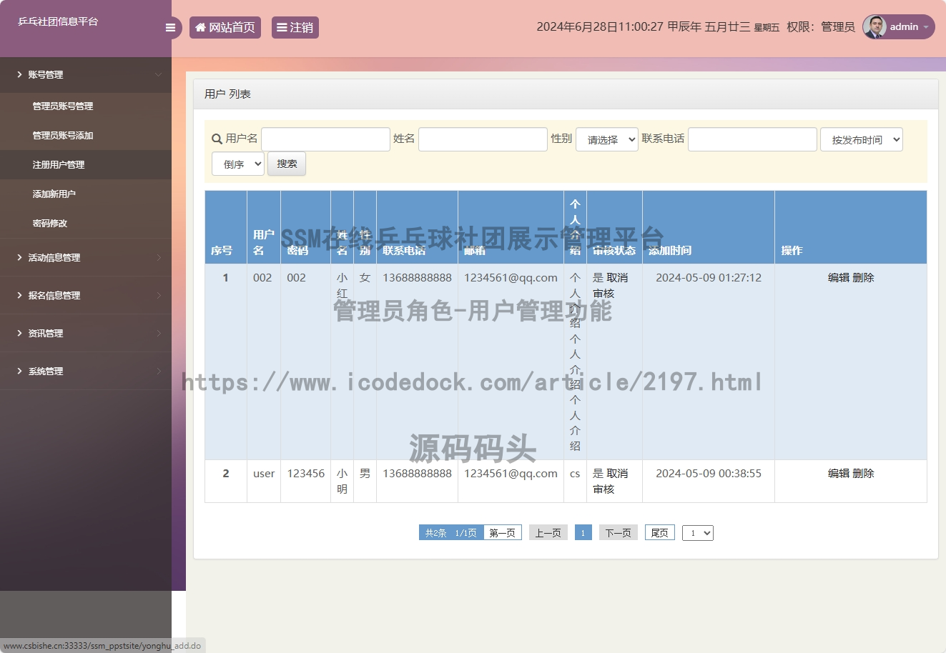This screenshot has width=946, height=653.
Task: Open the 性别 请选择 dropdown
Action: click(x=607, y=139)
